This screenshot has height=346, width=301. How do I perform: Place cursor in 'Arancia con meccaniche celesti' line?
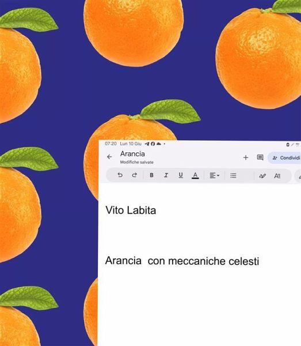182,261
